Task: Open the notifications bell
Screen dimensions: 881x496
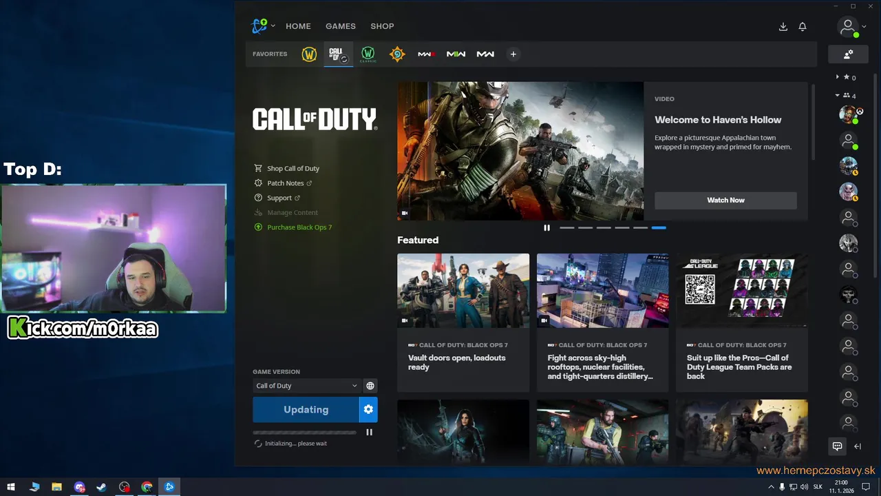Action: point(803,27)
